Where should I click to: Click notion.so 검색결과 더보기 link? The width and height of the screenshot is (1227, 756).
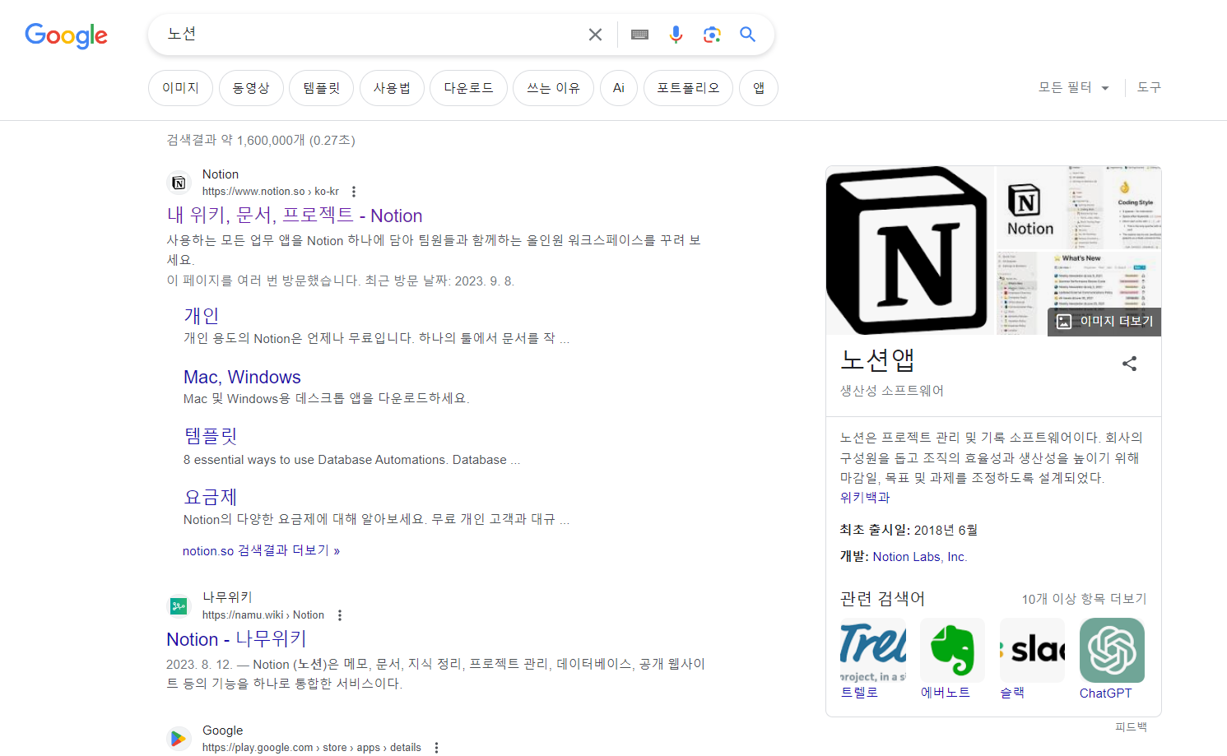click(261, 550)
